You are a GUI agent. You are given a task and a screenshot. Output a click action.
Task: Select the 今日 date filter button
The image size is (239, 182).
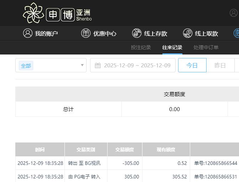tap(192, 66)
